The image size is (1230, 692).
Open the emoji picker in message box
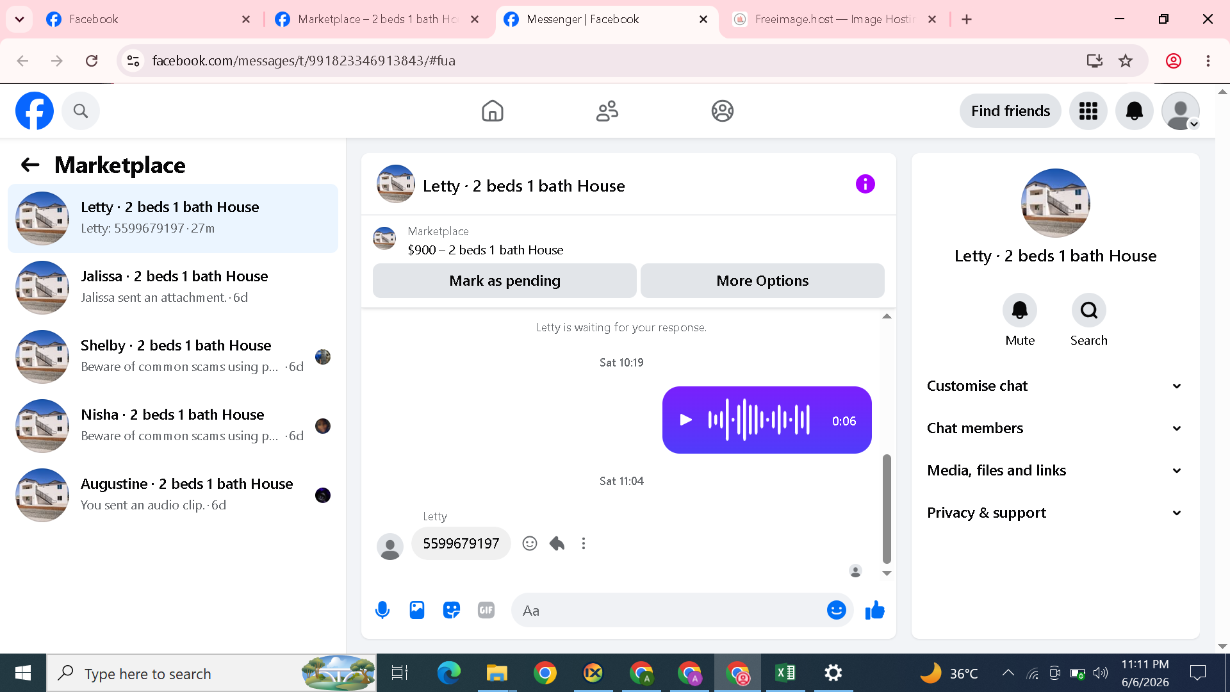click(x=837, y=610)
